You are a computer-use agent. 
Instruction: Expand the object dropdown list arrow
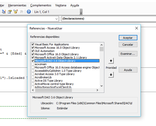(57, 19)
